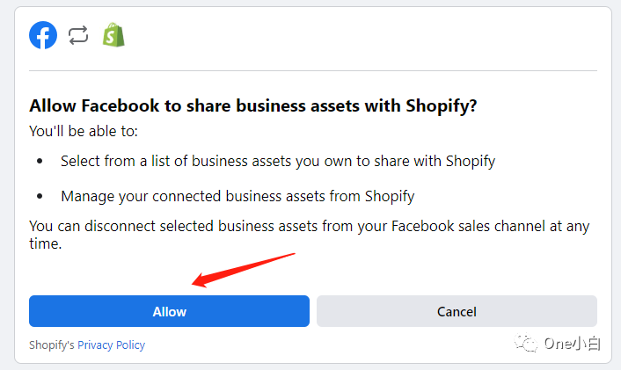The image size is (621, 370).
Task: Click the dialog heading about sharing assets
Action: click(x=252, y=106)
